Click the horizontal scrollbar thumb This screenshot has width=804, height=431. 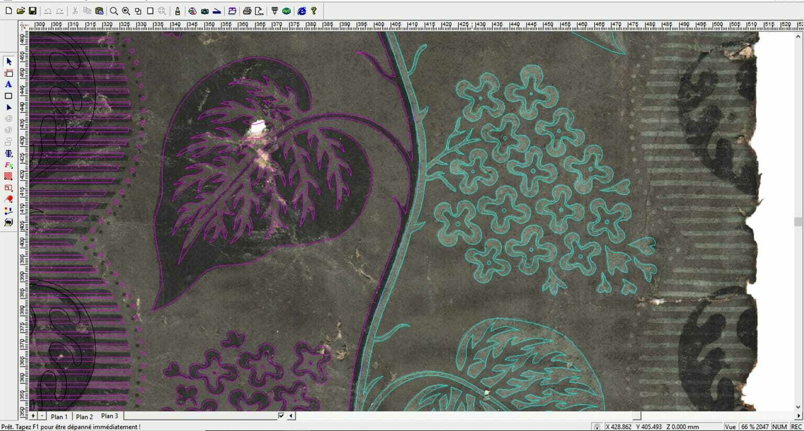(x=636, y=416)
